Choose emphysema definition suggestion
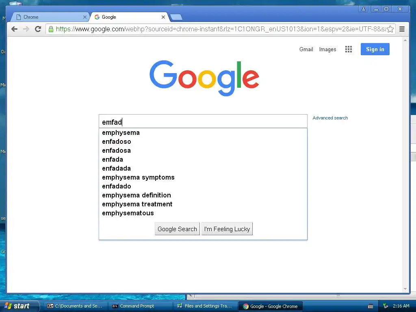 pyautogui.click(x=203, y=195)
